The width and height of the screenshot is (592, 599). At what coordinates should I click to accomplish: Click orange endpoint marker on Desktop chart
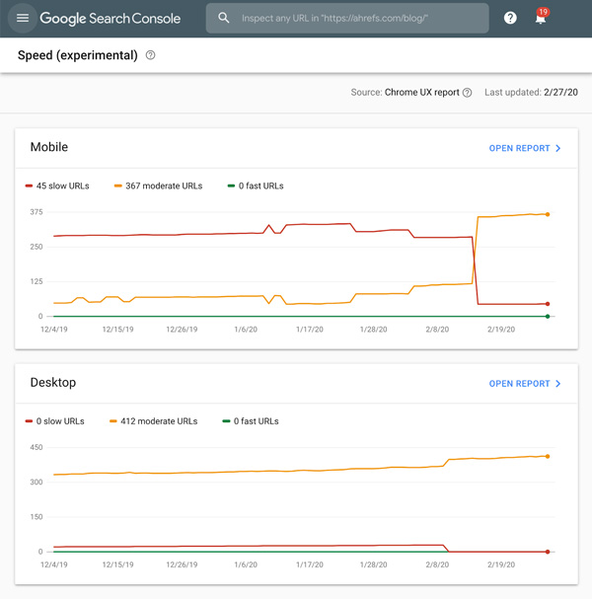coord(548,456)
